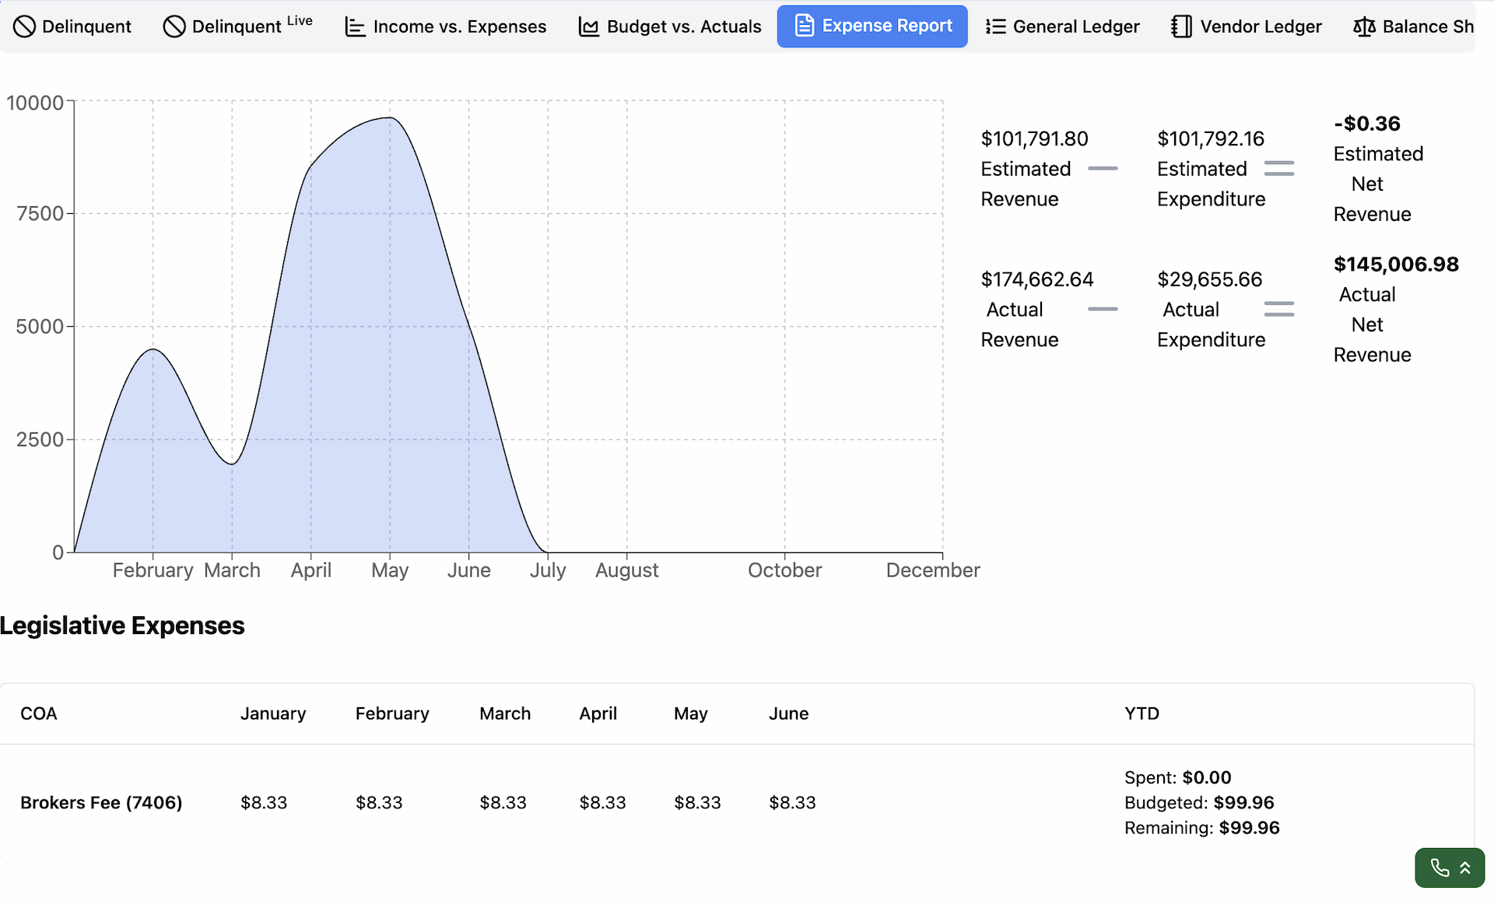
Task: Click the Brokers Fee June $8.33 cell
Action: tap(792, 803)
